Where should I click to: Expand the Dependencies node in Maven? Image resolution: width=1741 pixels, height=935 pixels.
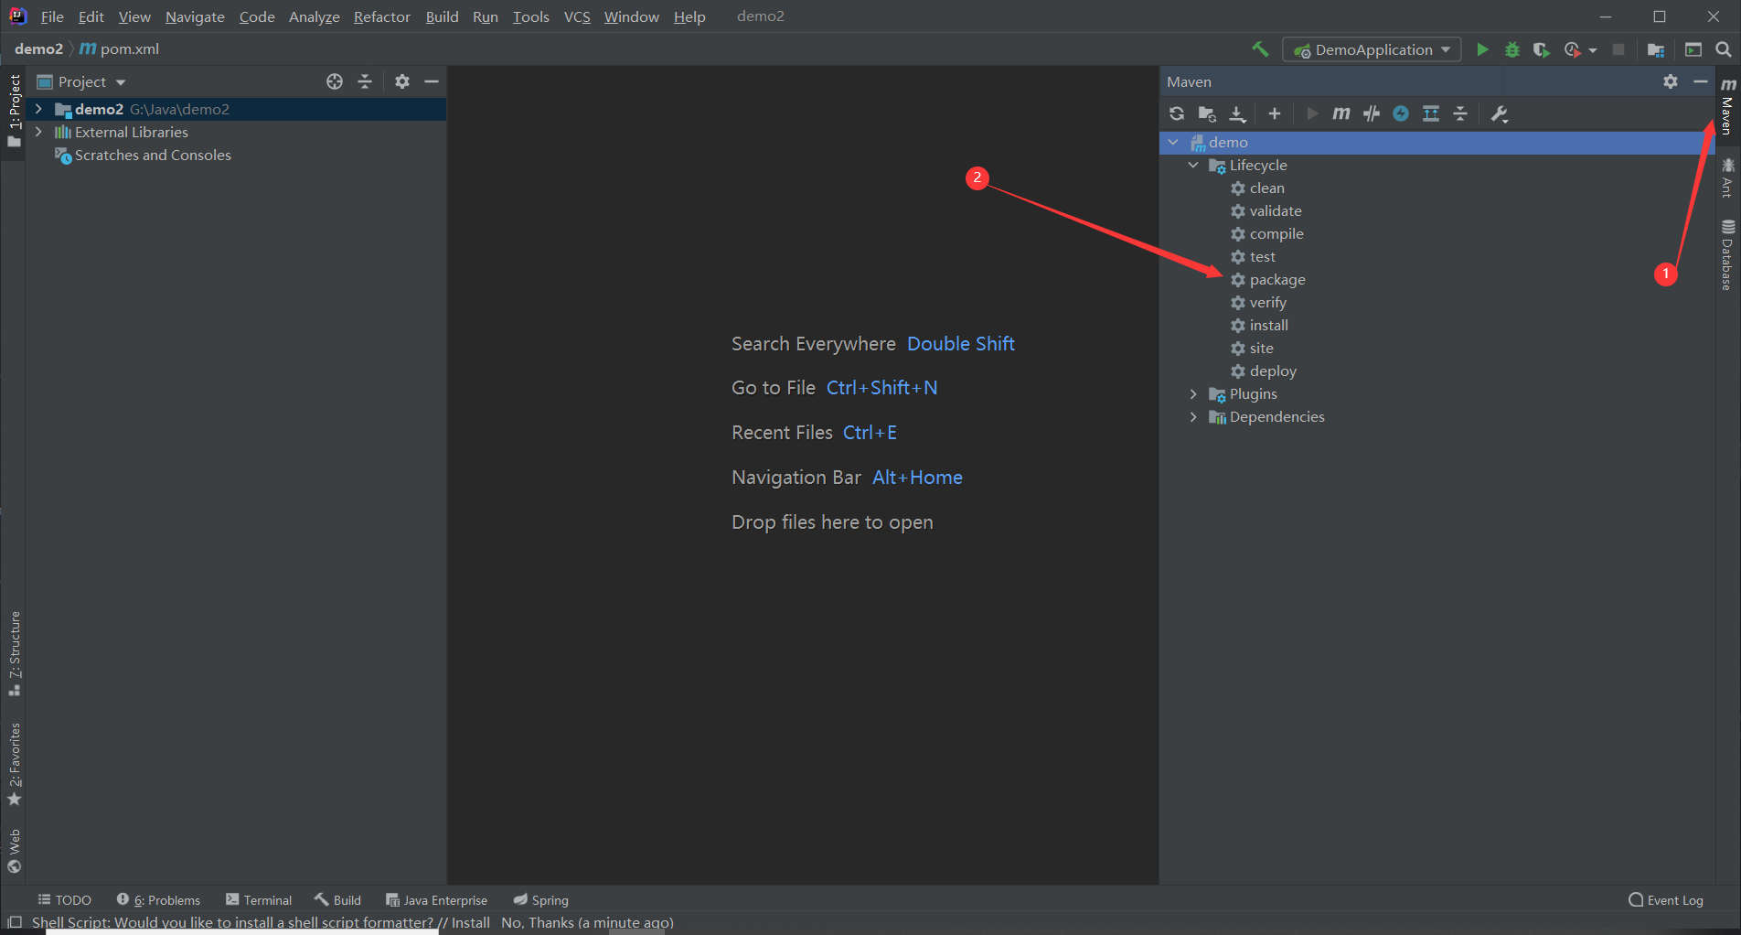[1193, 416]
